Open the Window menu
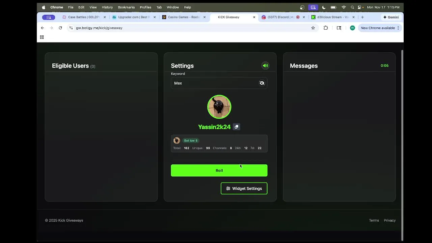 pyautogui.click(x=173, y=7)
